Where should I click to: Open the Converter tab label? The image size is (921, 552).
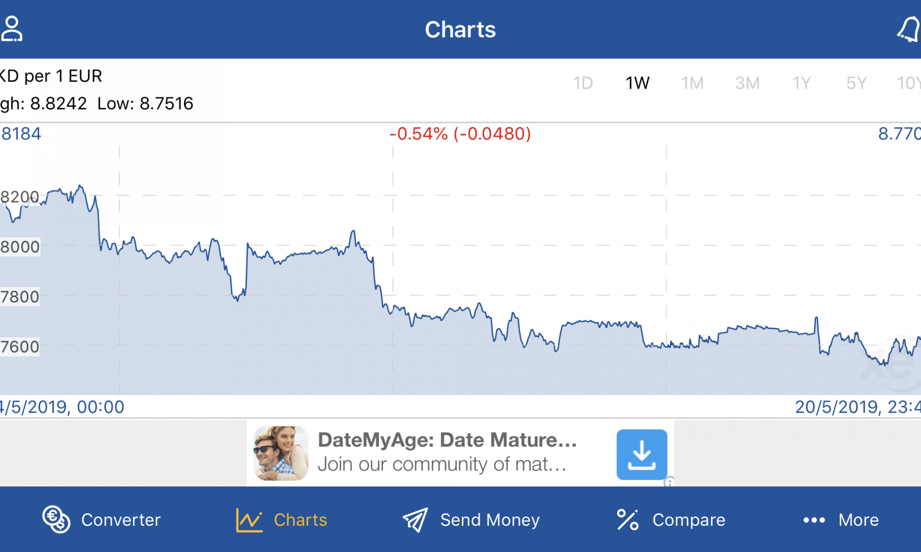[x=121, y=520]
